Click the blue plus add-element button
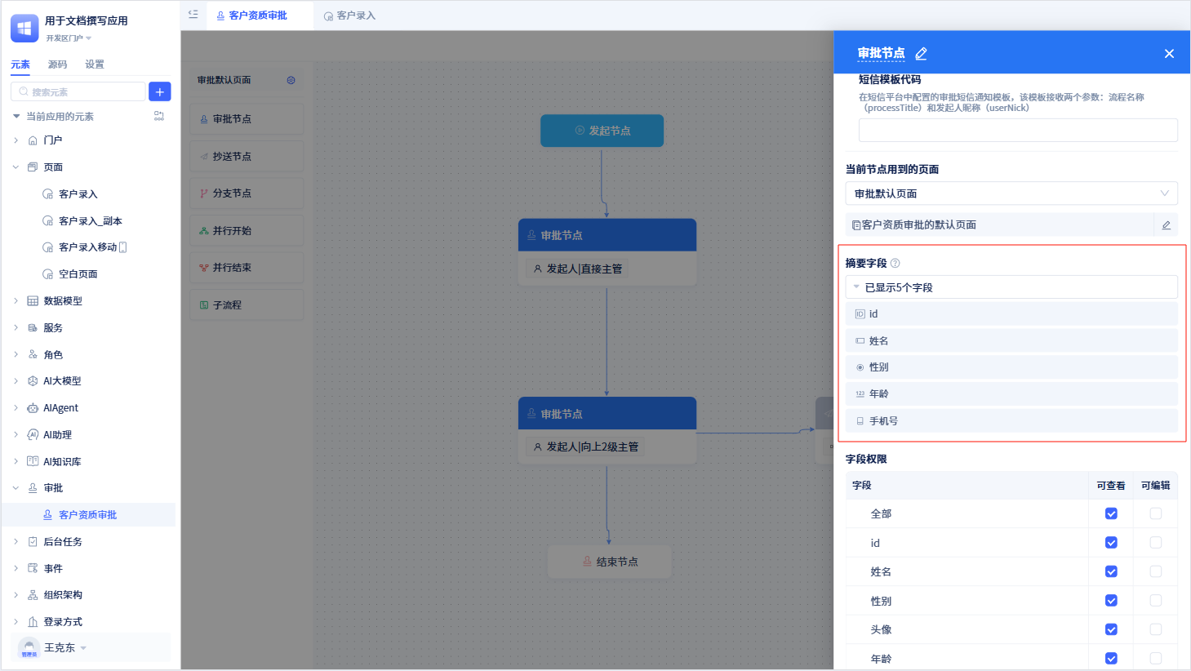This screenshot has height=671, width=1191. (x=160, y=91)
